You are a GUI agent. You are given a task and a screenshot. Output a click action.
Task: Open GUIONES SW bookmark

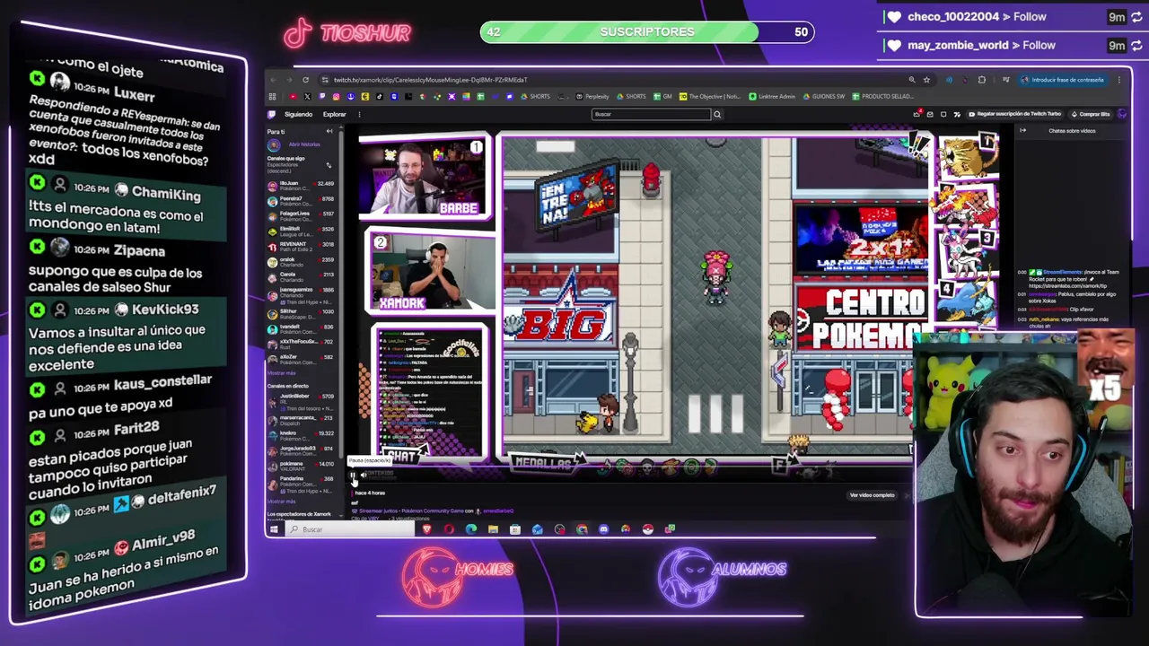click(x=824, y=96)
